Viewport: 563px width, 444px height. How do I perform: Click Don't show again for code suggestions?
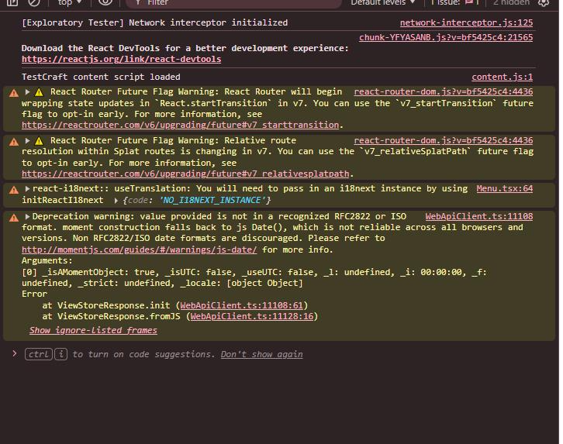pyautogui.click(x=261, y=354)
